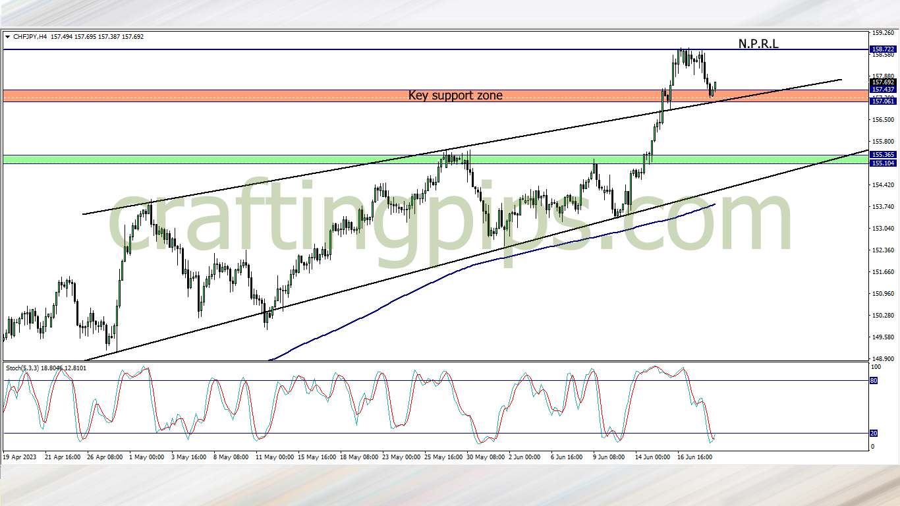The height and width of the screenshot is (506, 900).
Task: Click the 18 May 08:00 date label
Action: tap(358, 456)
